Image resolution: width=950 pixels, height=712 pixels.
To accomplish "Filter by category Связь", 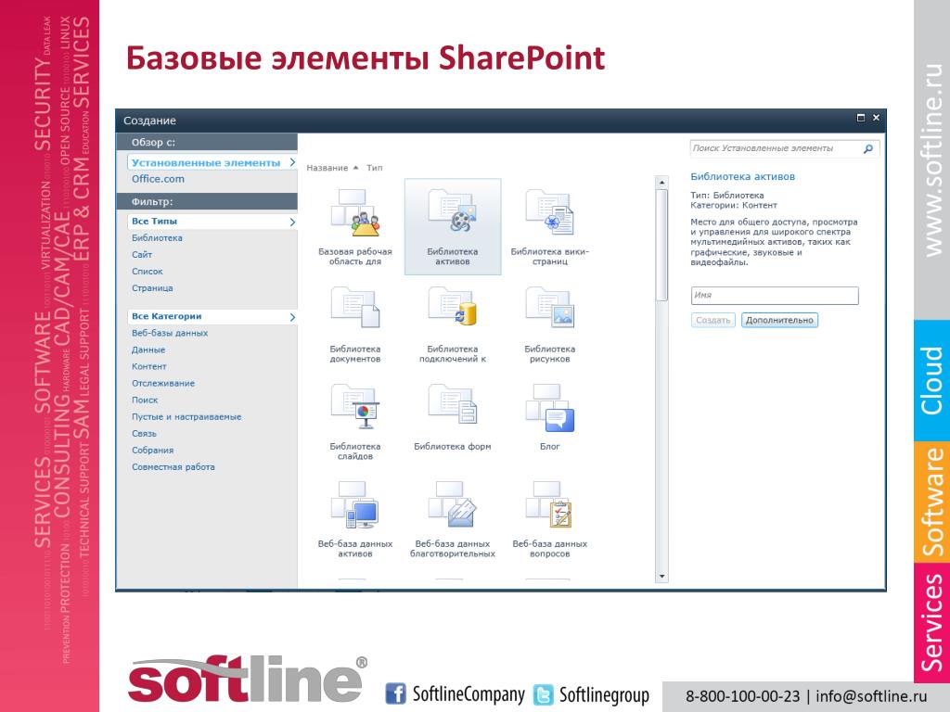I will (x=144, y=434).
